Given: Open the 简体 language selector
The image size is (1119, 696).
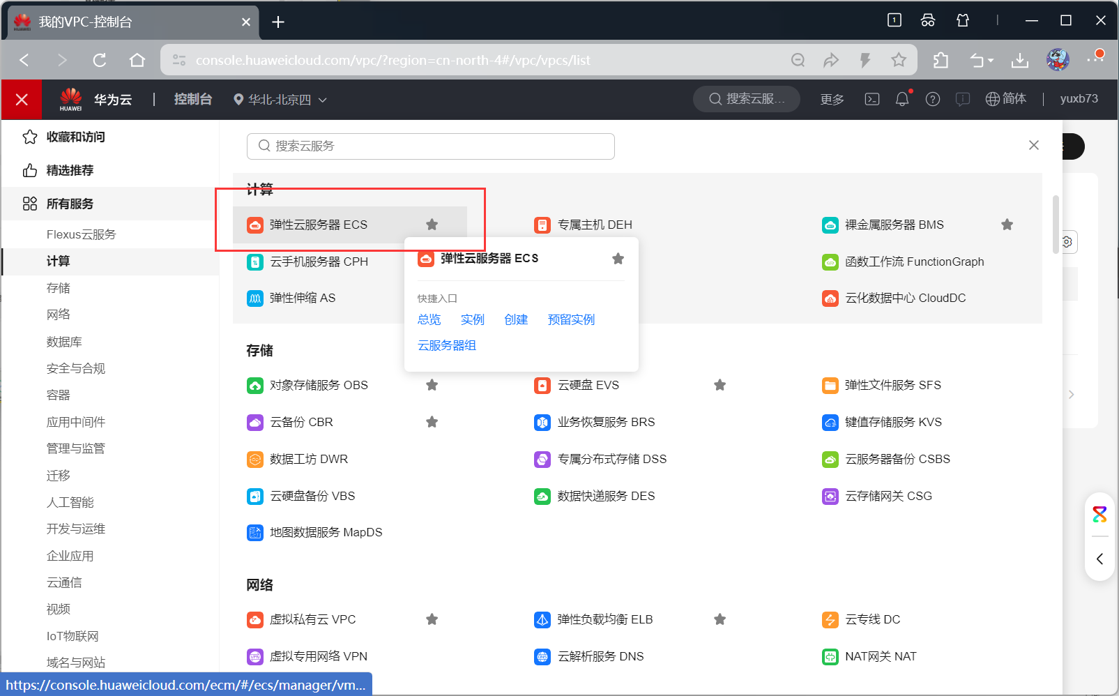Looking at the screenshot, I should pyautogui.click(x=1006, y=99).
